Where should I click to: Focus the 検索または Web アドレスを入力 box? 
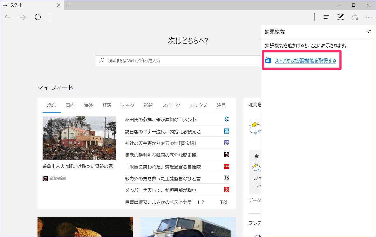(178, 61)
